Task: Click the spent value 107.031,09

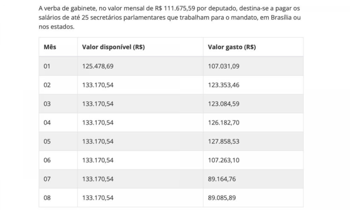Action: (224, 66)
